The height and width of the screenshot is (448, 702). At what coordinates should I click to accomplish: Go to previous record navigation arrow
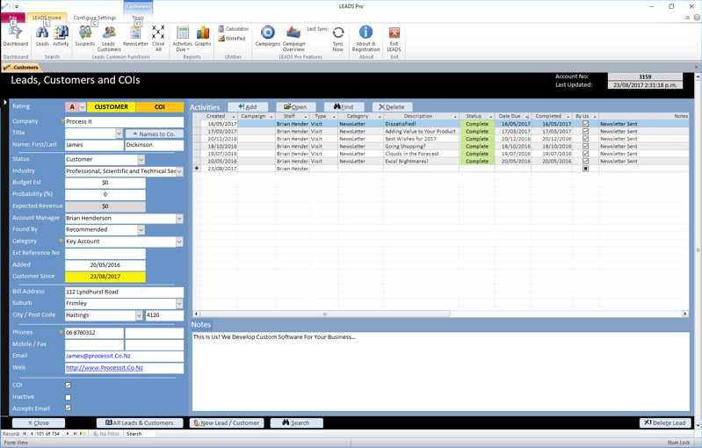click(32, 434)
